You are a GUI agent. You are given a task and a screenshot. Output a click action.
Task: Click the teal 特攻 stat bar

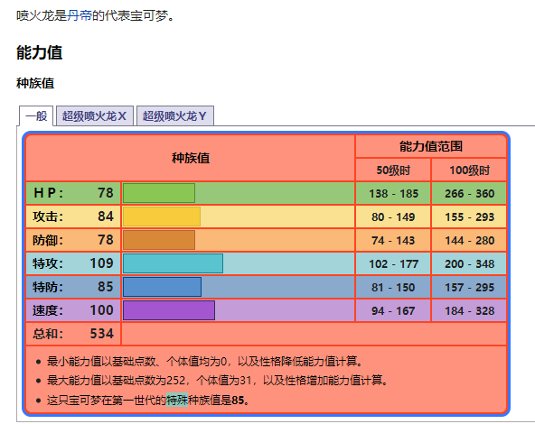tap(173, 263)
